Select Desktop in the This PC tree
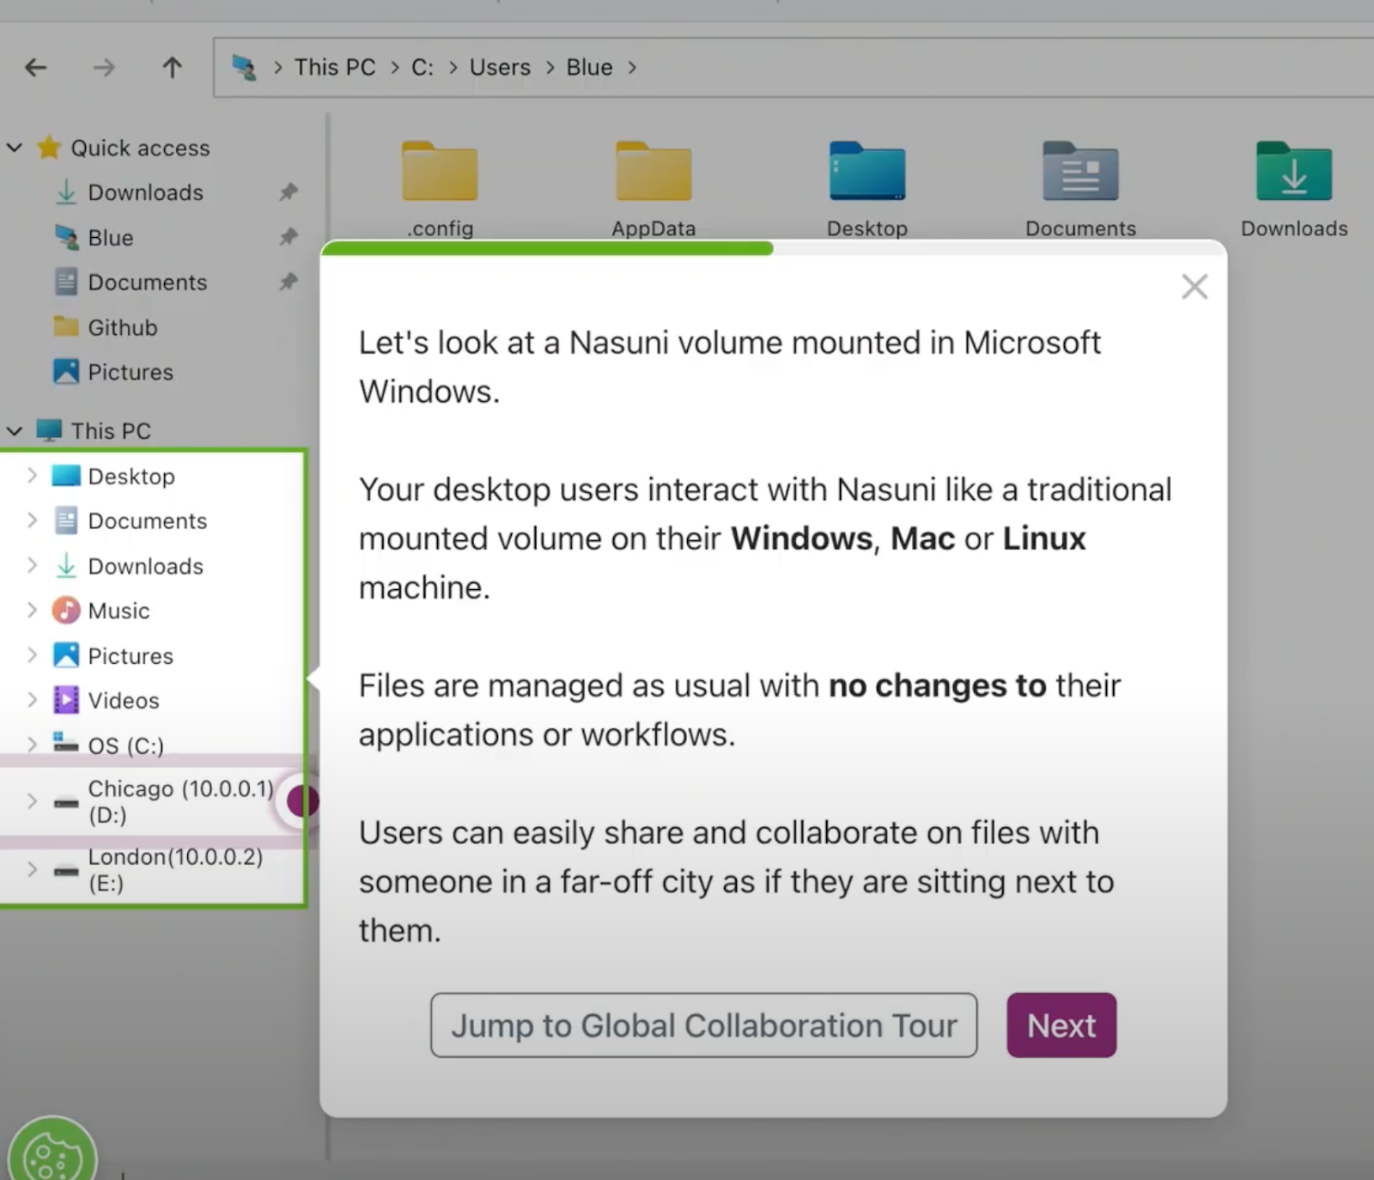The image size is (1374, 1180). click(x=131, y=476)
